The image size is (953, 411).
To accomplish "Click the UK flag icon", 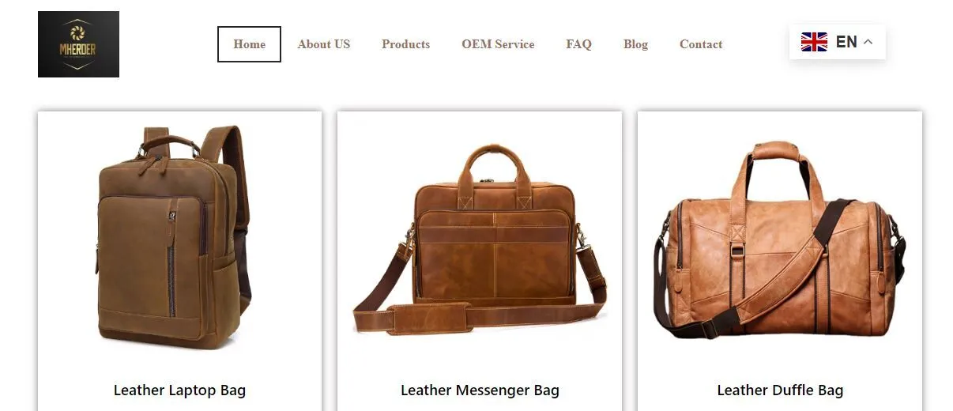I will click(814, 42).
